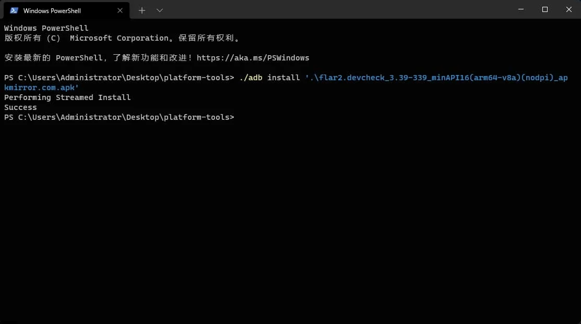Image resolution: width=581 pixels, height=324 pixels.
Task: Click the last PS platform-tools prompt
Action: click(119, 117)
